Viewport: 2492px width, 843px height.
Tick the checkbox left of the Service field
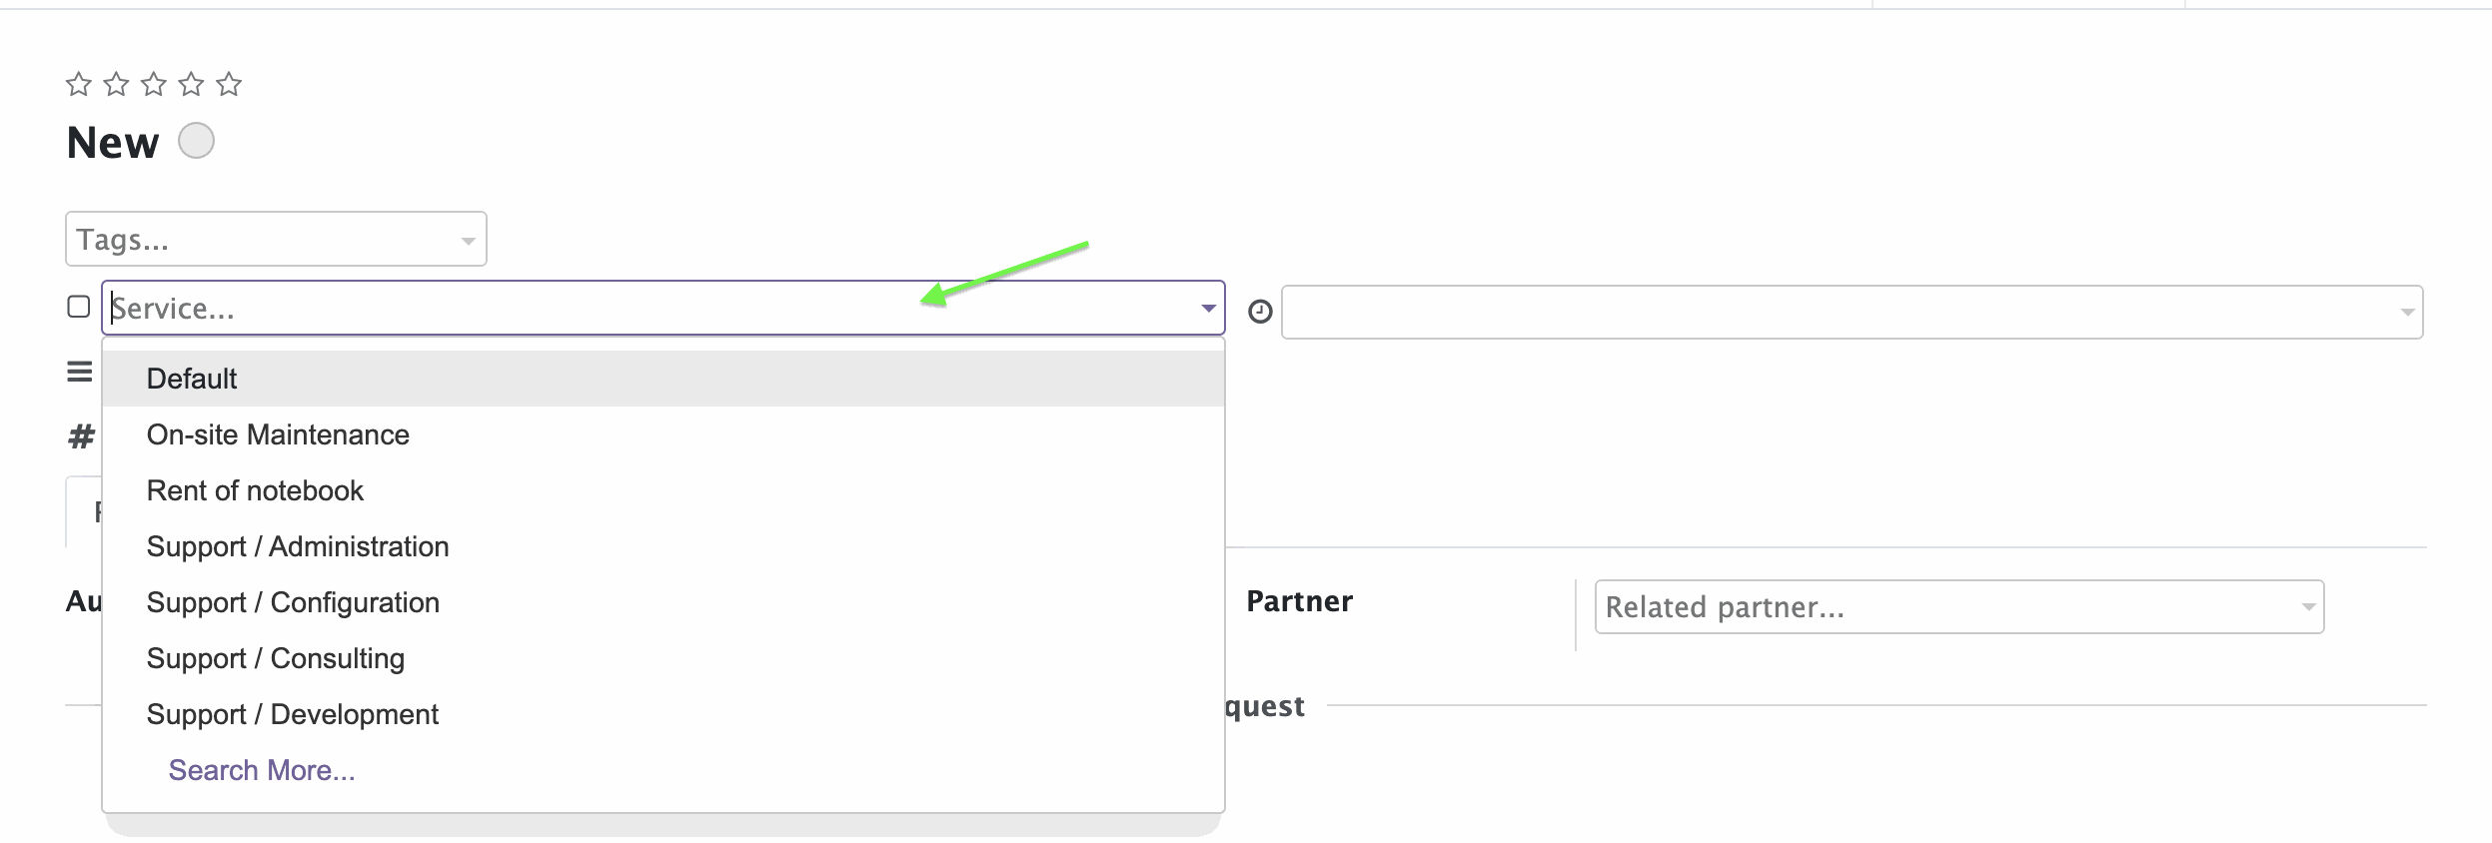coord(79,307)
